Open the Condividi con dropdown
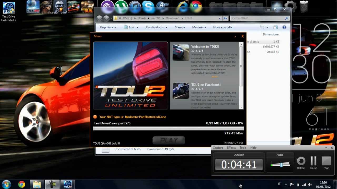Image resolution: width=337 pixels, height=189 pixels. pos(157,27)
